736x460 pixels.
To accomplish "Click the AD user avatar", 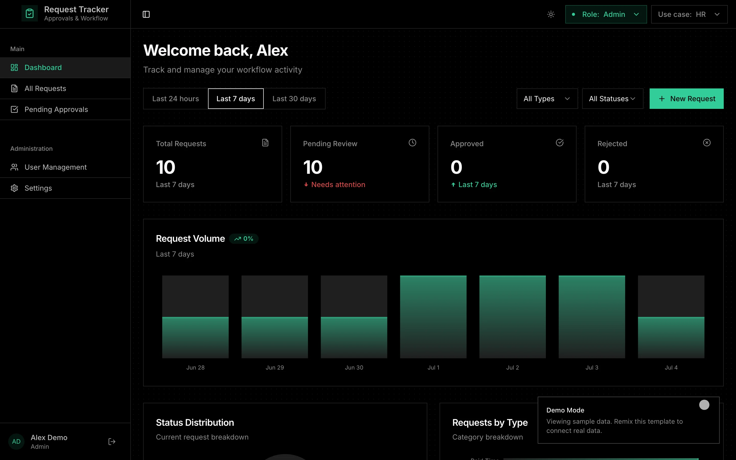I will click(16, 441).
